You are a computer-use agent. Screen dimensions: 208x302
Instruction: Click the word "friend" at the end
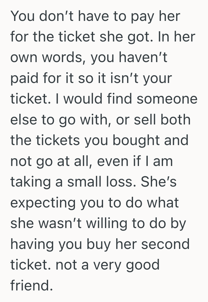click(30, 285)
